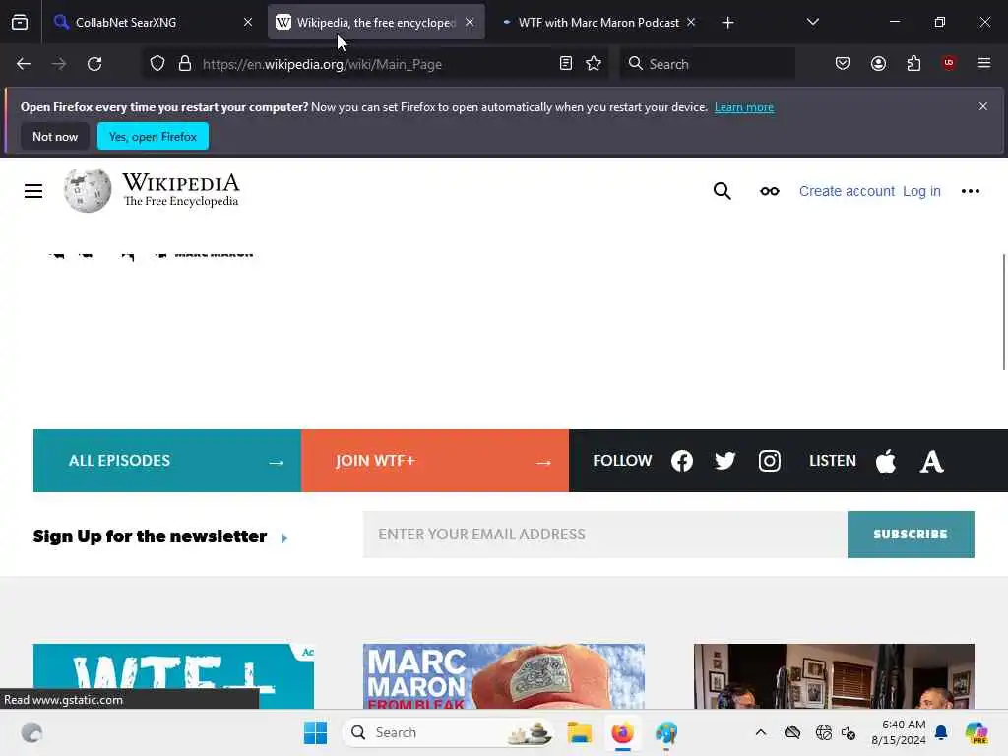The width and height of the screenshot is (1008, 756).
Task: Open Marc Maron From Bleak thumbnail
Action: pos(503,676)
